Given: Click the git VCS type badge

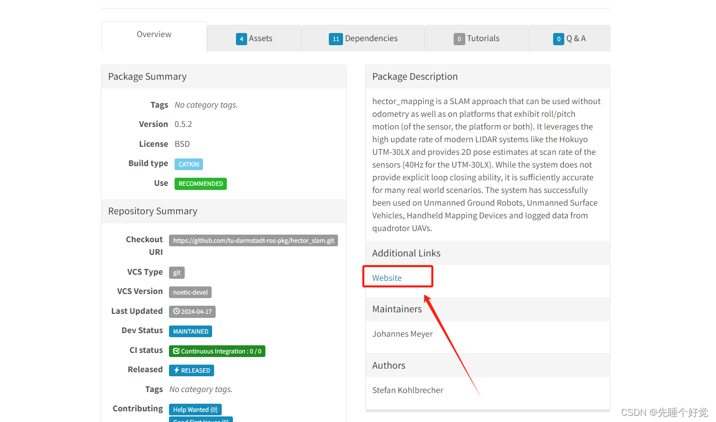Looking at the screenshot, I should click(177, 273).
